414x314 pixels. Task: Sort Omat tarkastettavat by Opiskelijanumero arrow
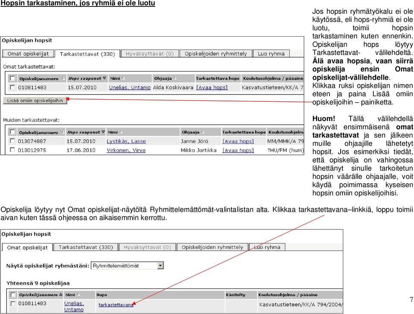tap(63, 78)
